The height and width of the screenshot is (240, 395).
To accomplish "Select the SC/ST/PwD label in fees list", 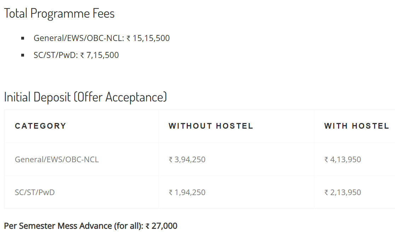I will coord(56,55).
